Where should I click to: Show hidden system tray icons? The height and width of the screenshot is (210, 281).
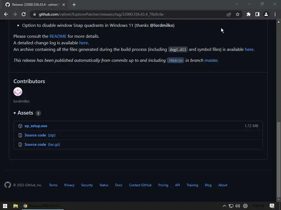point(224,206)
